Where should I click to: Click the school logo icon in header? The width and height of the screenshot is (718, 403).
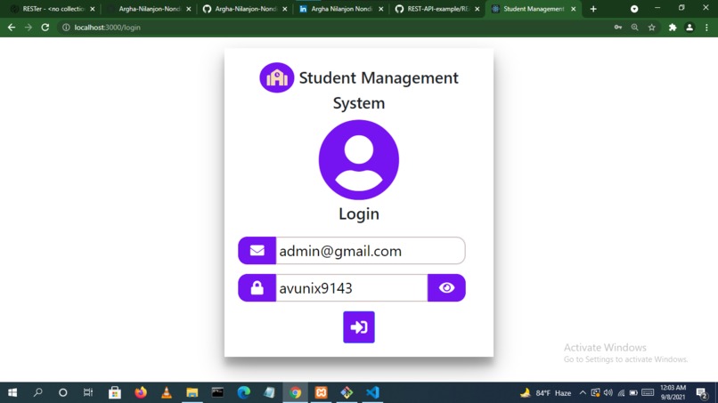(276, 77)
